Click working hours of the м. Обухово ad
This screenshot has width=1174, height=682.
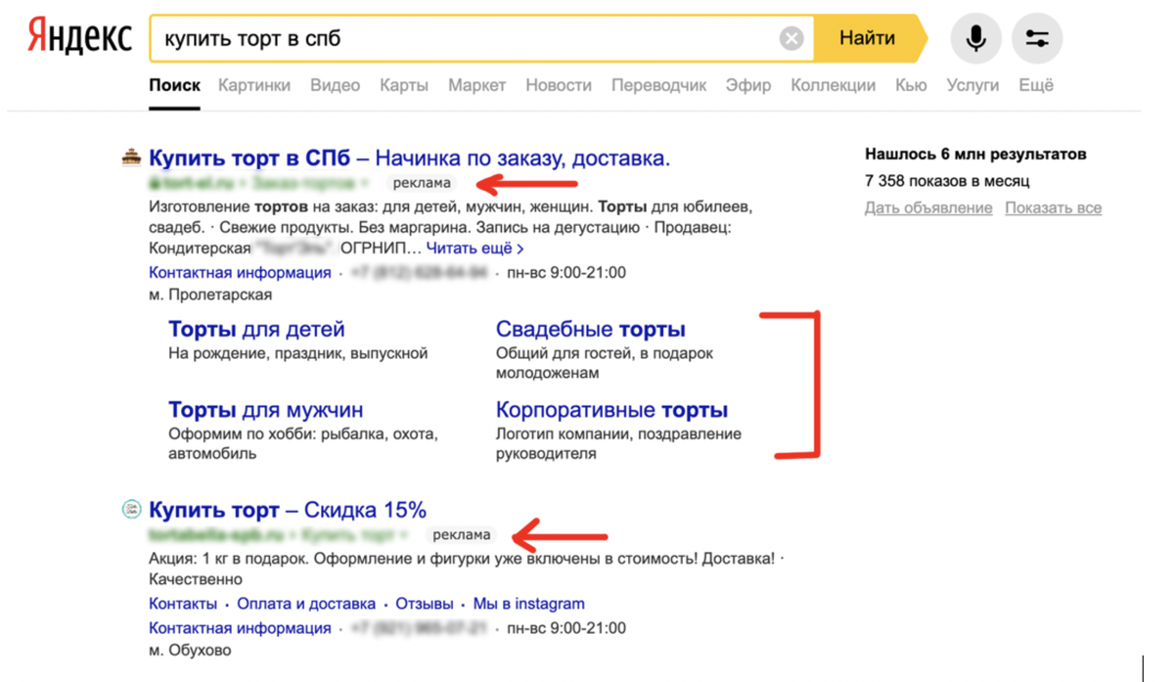(x=567, y=627)
